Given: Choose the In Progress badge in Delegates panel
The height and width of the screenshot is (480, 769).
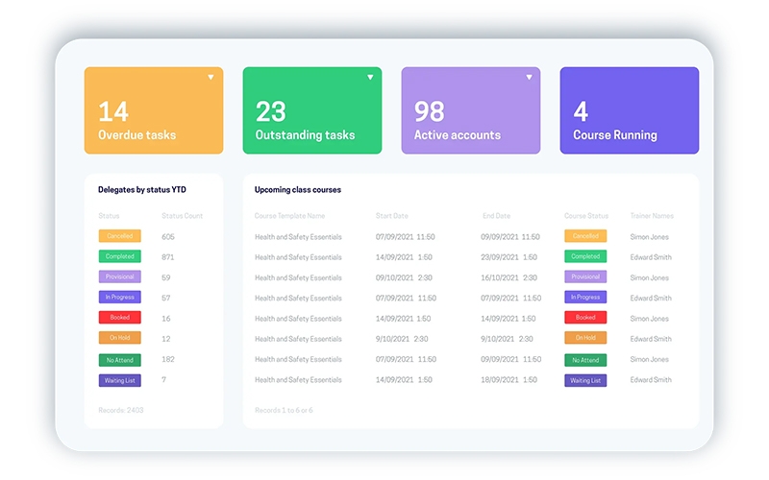Looking at the screenshot, I should pos(119,297).
